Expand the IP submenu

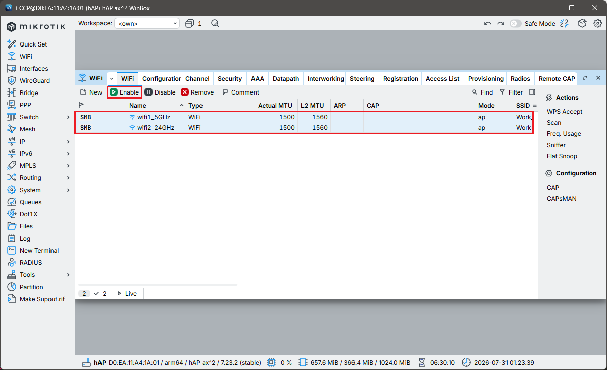coord(68,141)
